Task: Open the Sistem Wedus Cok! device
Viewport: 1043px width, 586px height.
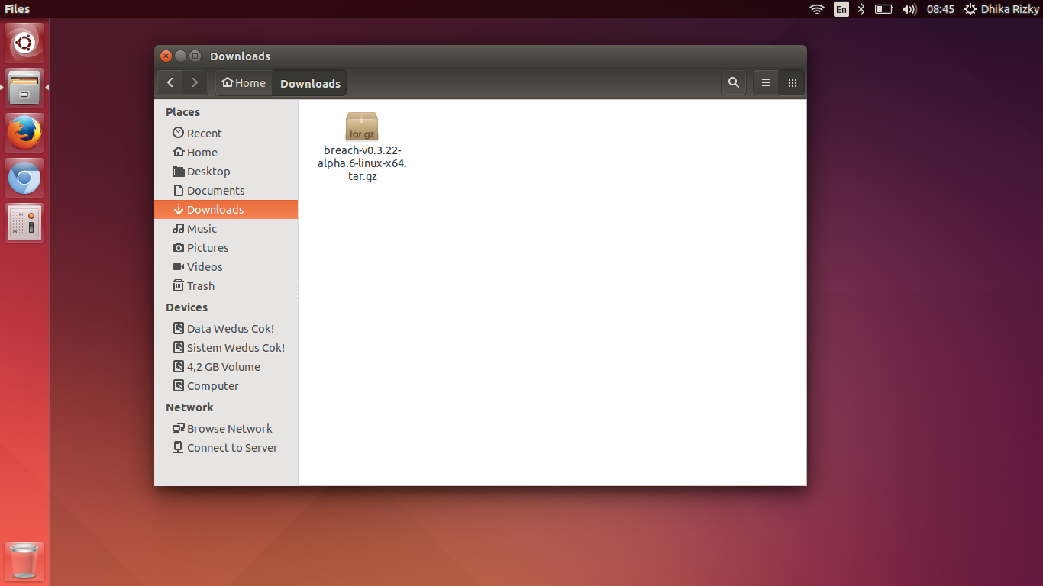Action: coord(226,347)
